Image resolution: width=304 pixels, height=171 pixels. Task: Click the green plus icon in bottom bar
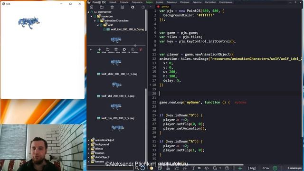click(240, 168)
